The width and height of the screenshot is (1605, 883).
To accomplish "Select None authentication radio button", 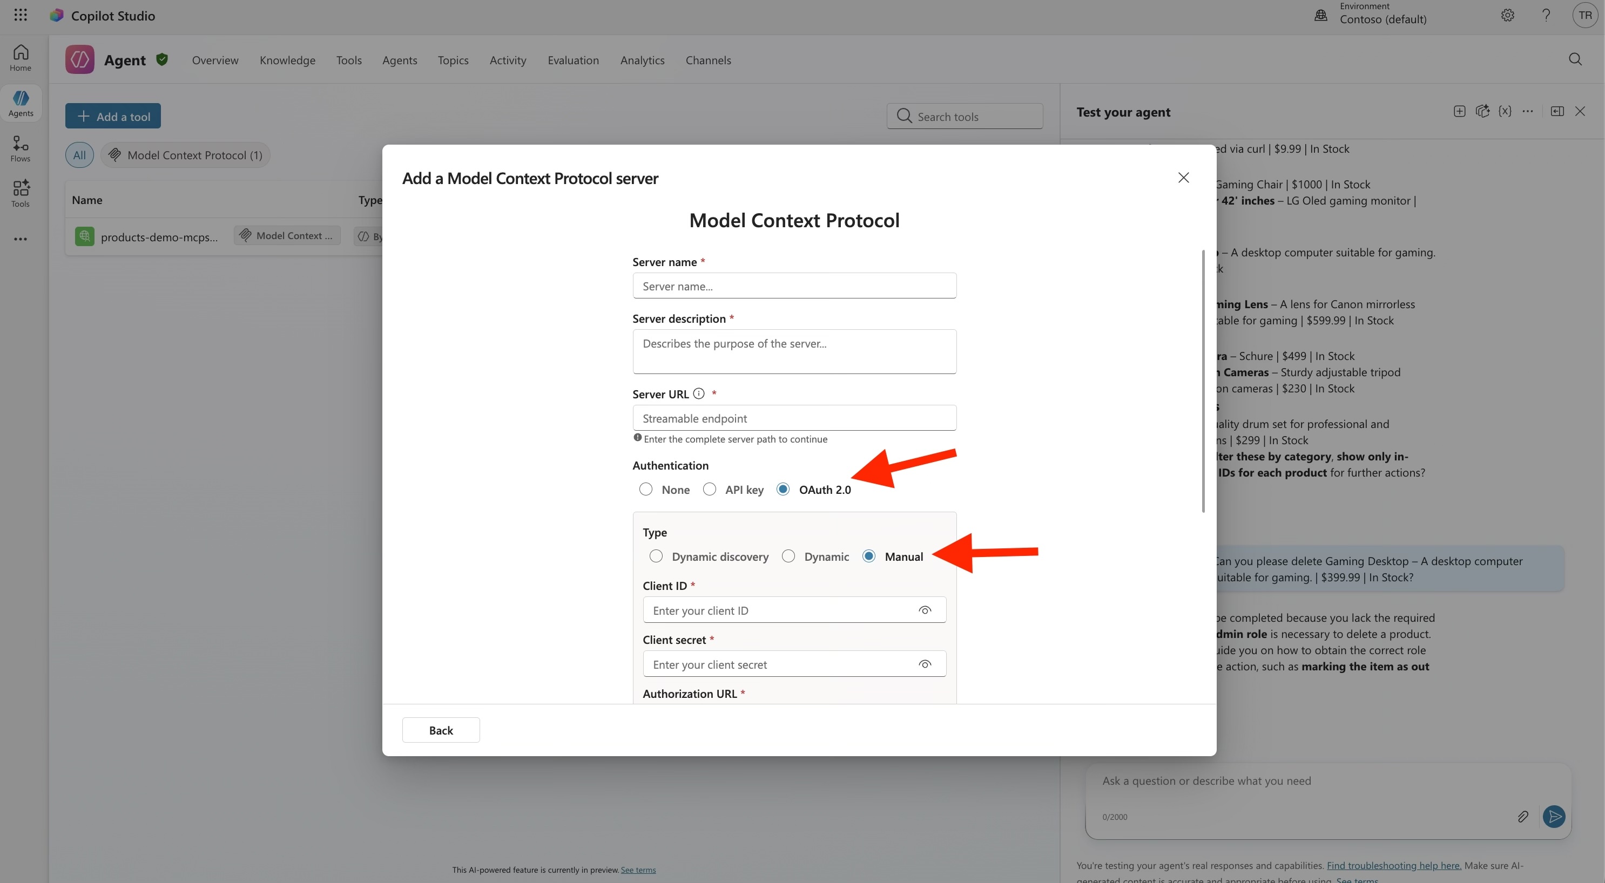I will coord(646,490).
